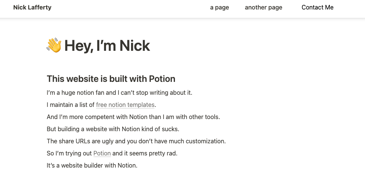Follow the free notion templates link

pos(125,105)
